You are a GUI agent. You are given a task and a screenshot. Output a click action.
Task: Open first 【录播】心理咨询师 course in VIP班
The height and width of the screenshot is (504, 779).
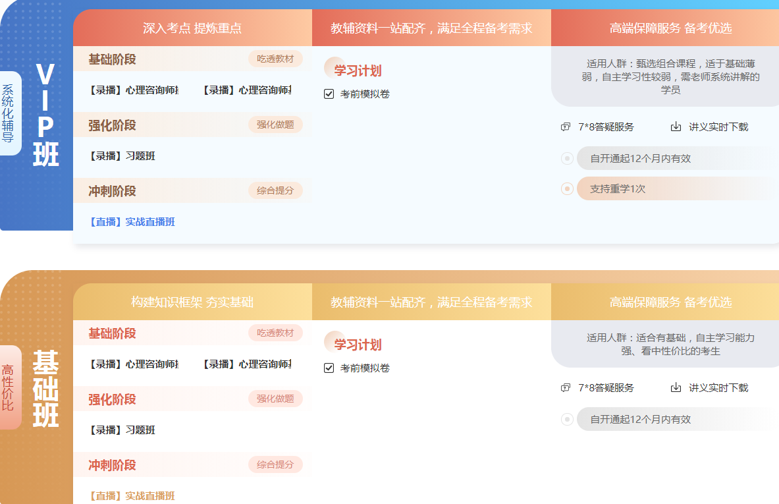pyautogui.click(x=134, y=90)
